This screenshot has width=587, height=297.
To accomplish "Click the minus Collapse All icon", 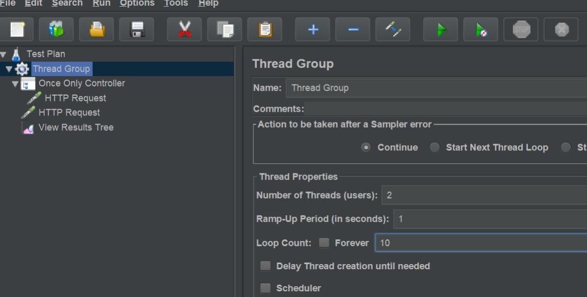I will pos(353,29).
